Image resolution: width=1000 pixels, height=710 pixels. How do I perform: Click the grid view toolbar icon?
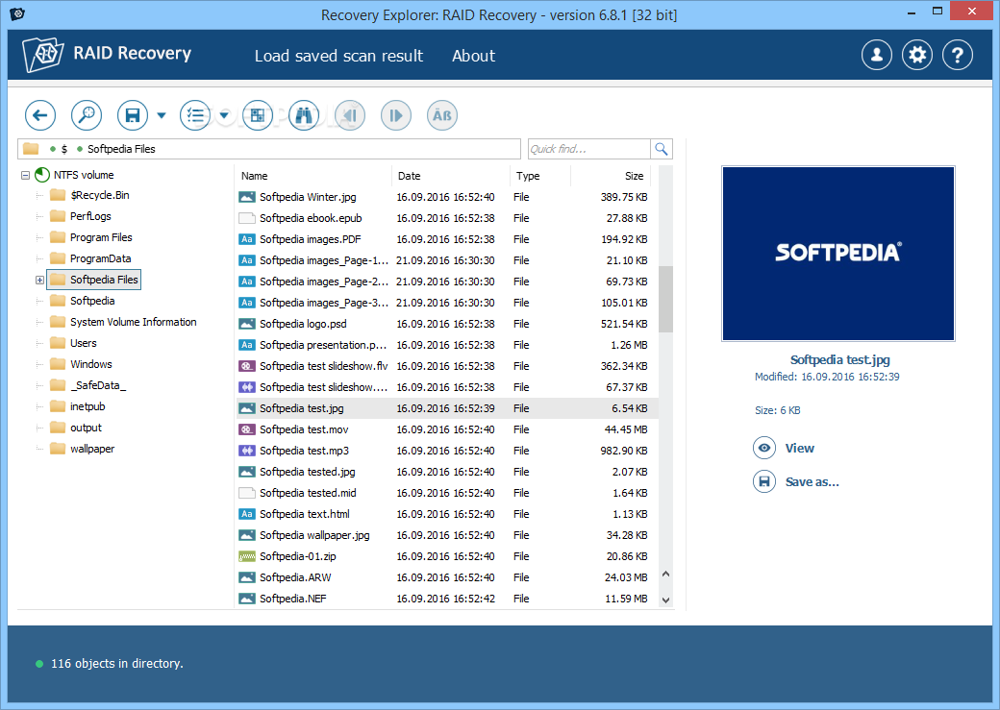258,115
